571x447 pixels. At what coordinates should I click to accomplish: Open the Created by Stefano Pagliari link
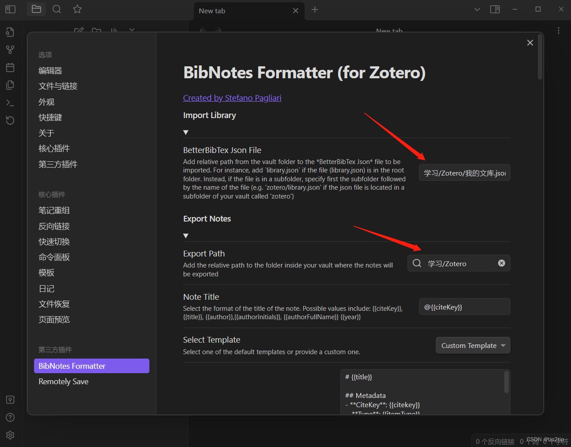click(x=232, y=98)
